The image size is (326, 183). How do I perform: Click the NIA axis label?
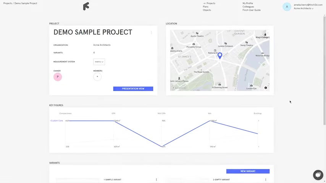click(210, 113)
